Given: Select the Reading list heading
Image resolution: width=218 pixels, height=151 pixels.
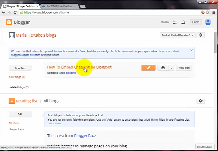Looking at the screenshot, I should (27, 101).
